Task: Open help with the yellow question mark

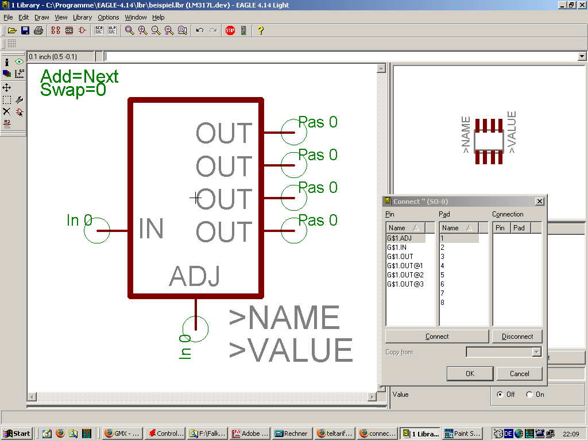Action: point(261,30)
